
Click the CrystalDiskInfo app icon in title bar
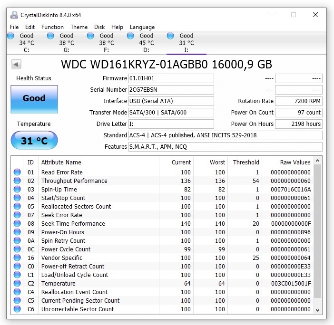(x=14, y=15)
